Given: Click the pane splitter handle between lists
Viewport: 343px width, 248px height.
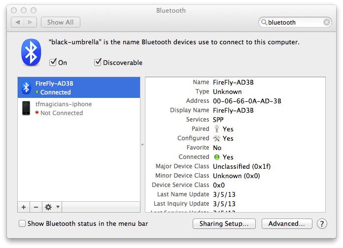Looking at the screenshot, I should tap(142, 145).
